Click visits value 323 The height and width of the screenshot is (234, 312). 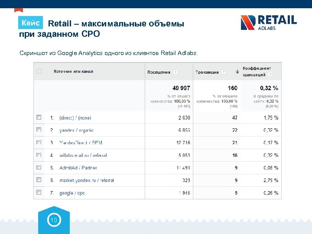(186, 180)
